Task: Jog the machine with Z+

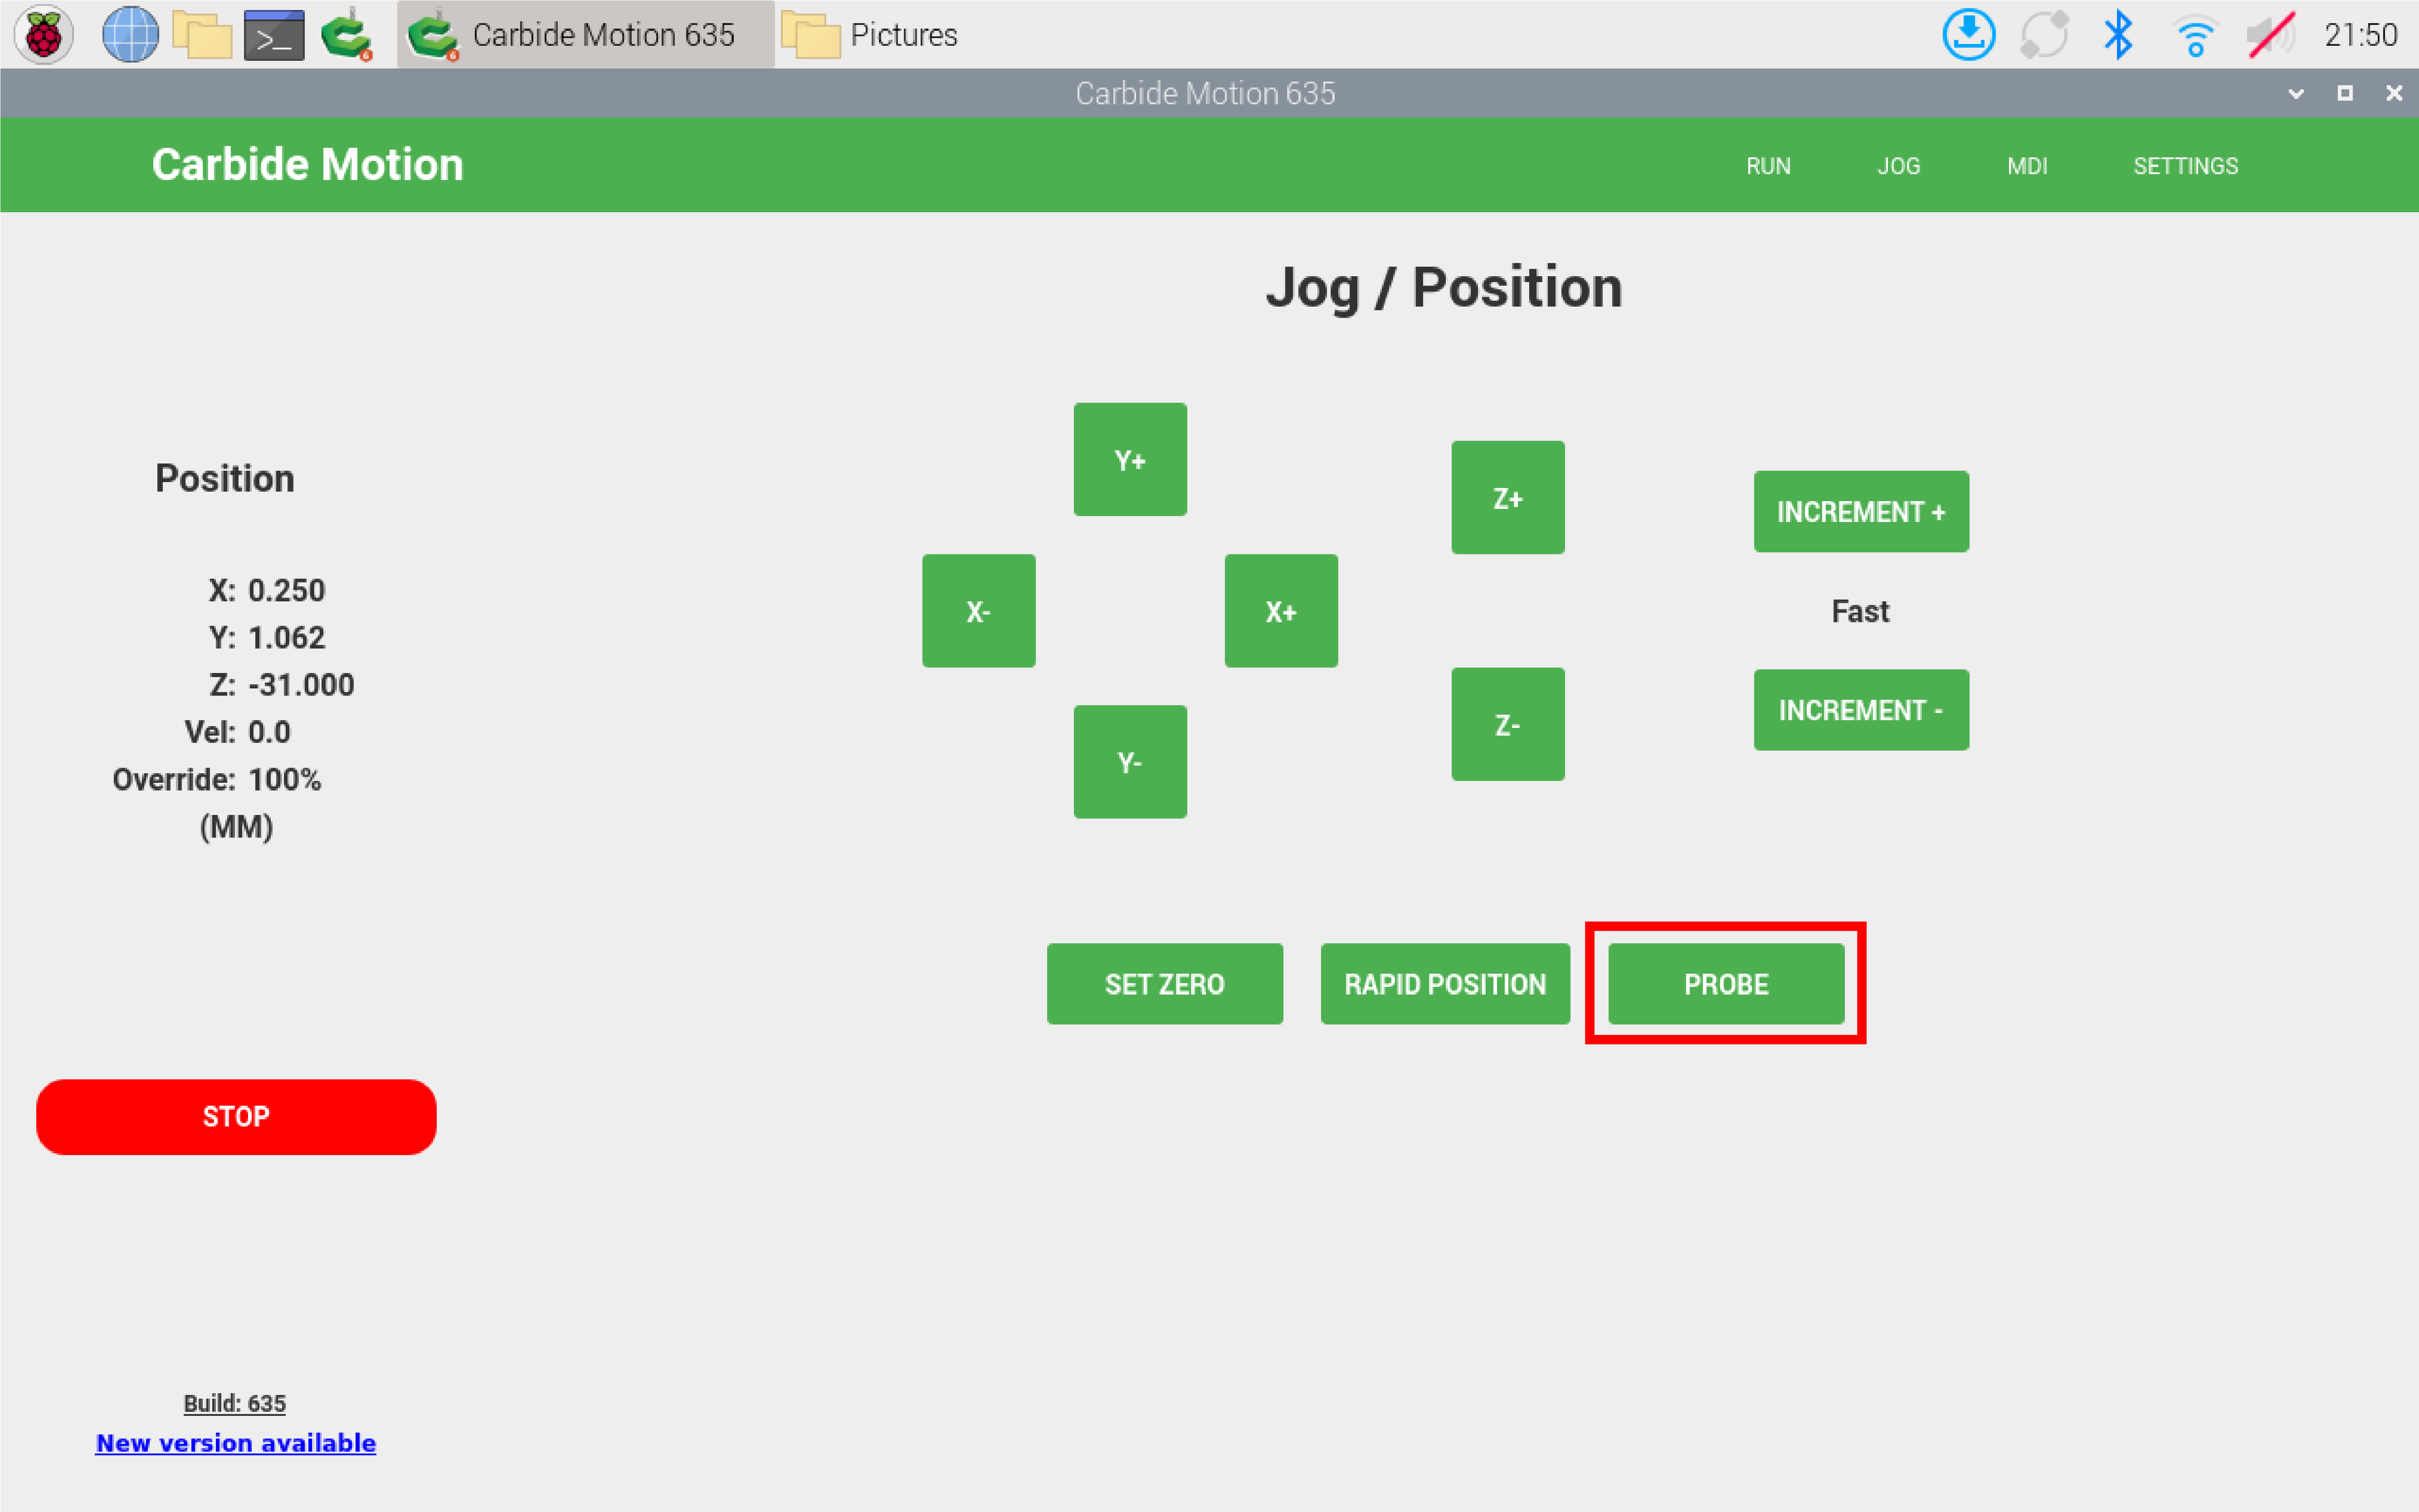Action: 1507,498
